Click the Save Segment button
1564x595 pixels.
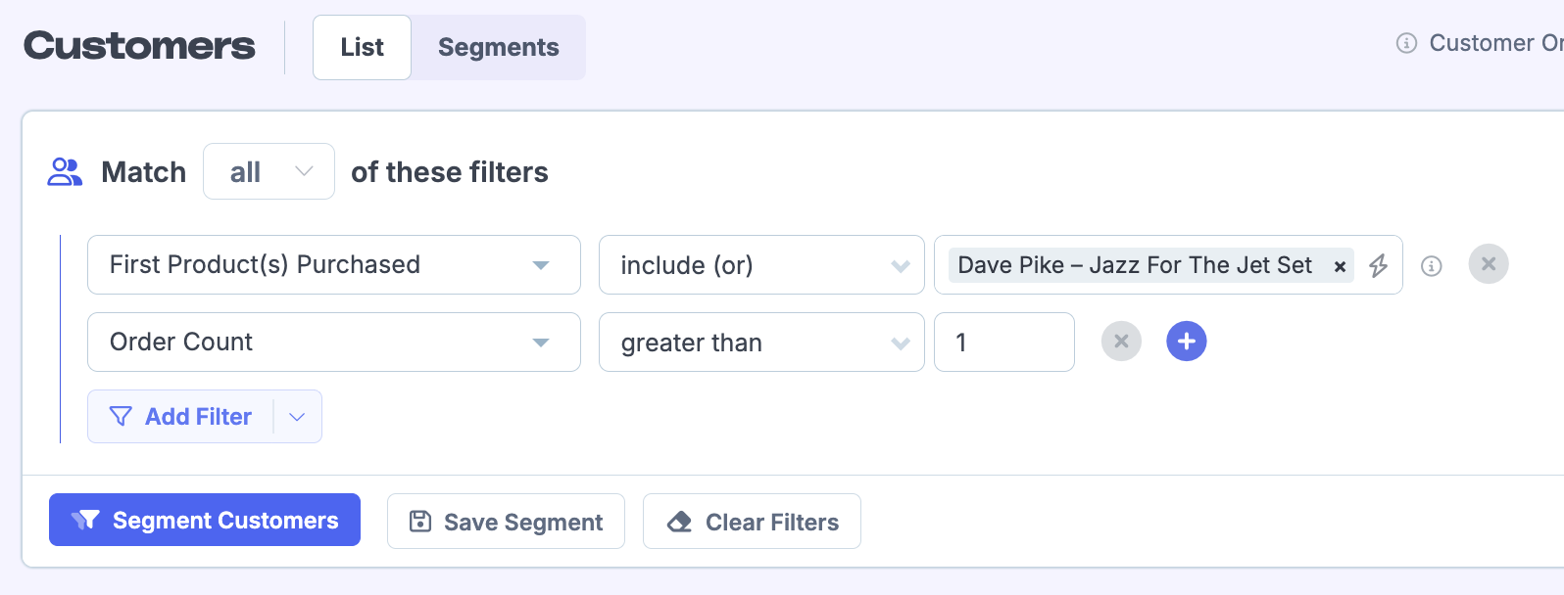point(506,522)
